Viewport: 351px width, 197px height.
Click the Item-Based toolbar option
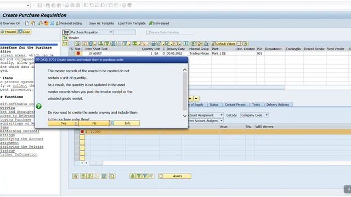(x=159, y=23)
